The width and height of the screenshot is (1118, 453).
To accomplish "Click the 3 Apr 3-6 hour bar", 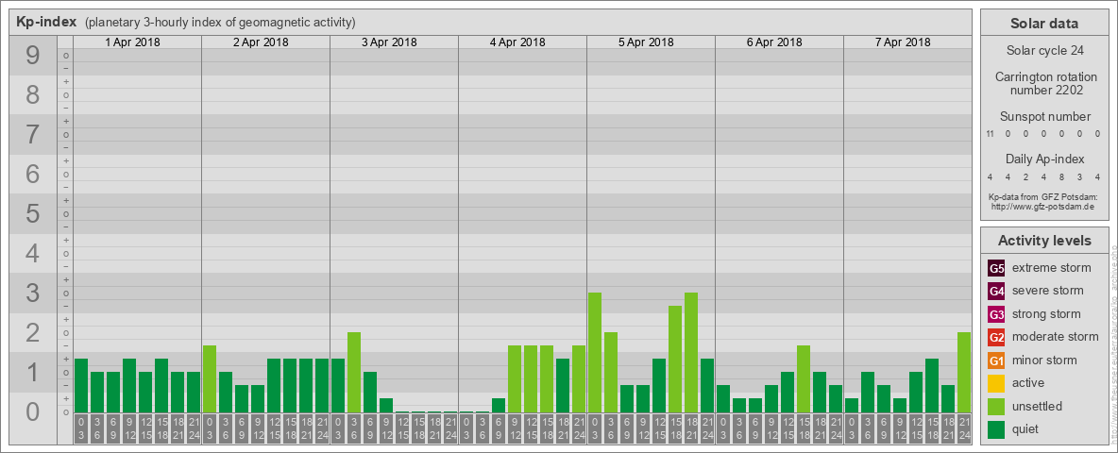I will pos(354,373).
